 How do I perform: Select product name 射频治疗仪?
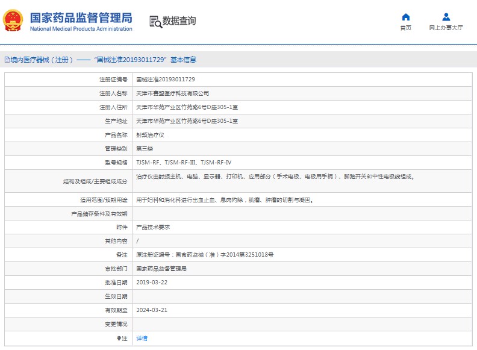(x=150, y=135)
